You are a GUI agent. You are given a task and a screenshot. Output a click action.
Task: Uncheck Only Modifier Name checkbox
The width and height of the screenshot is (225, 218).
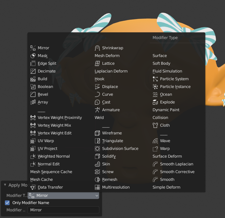7,203
